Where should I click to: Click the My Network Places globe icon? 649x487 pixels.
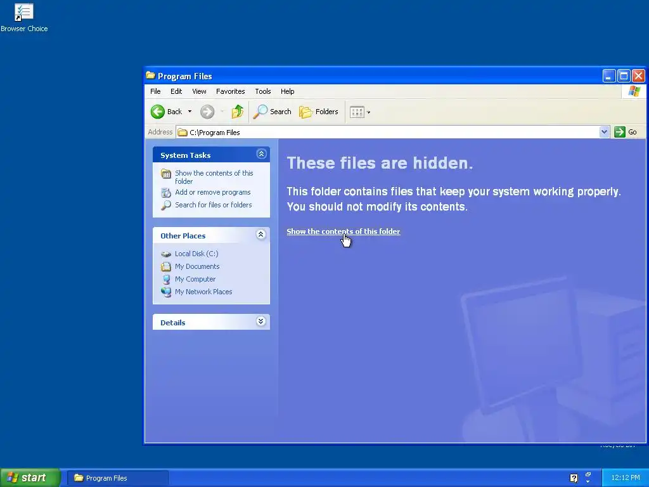[166, 292]
